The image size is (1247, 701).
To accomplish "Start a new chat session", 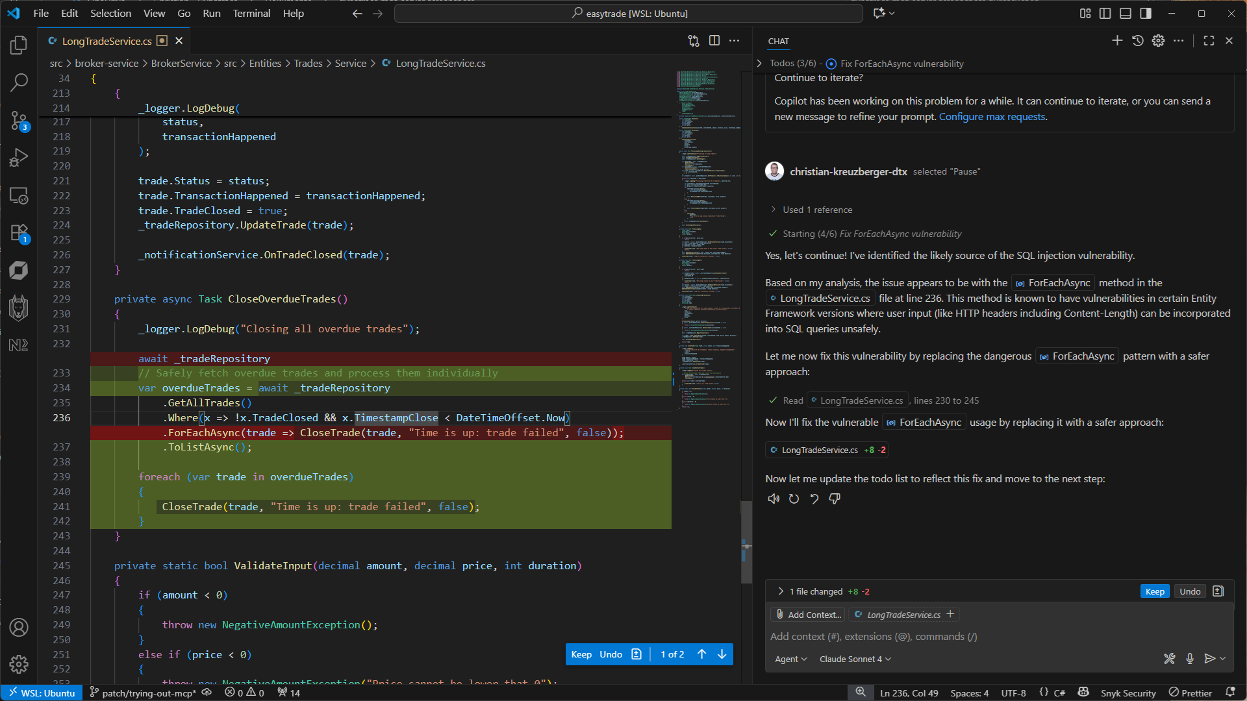I will coord(1117,40).
